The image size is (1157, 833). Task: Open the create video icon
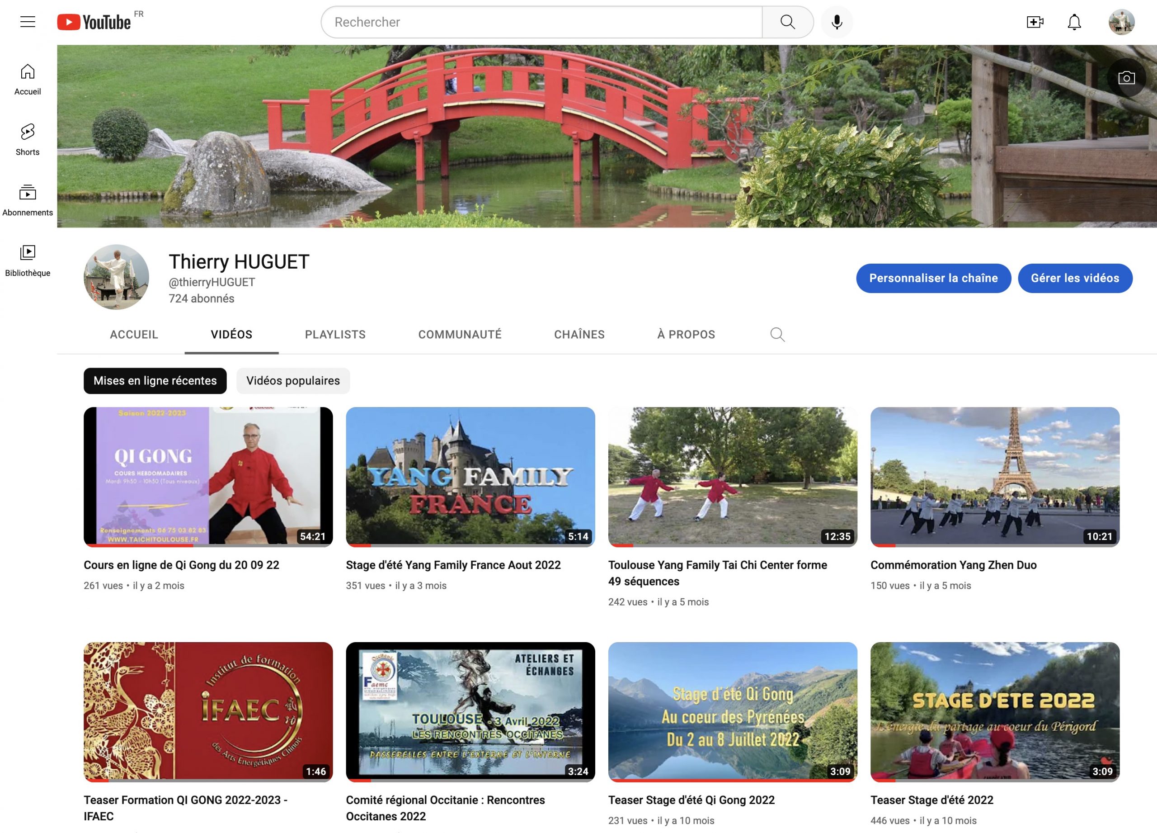tap(1035, 22)
